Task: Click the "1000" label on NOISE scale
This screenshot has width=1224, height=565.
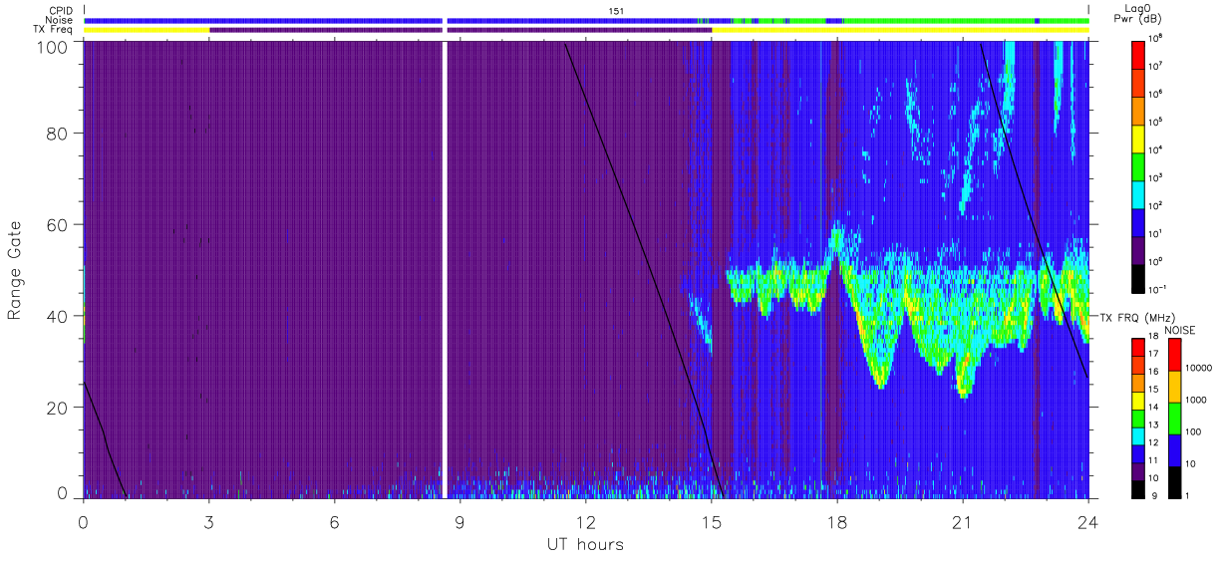Action: (1195, 400)
